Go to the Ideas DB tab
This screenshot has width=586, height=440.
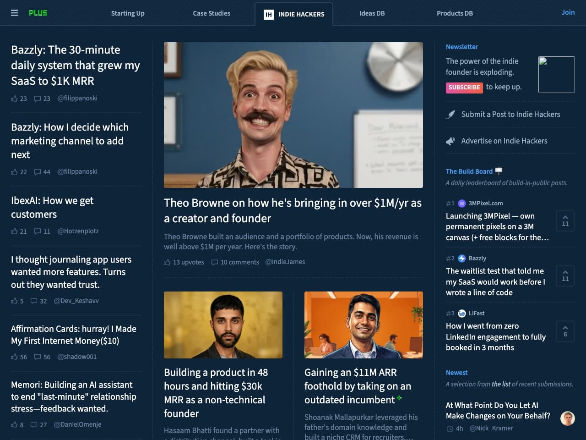coord(372,13)
